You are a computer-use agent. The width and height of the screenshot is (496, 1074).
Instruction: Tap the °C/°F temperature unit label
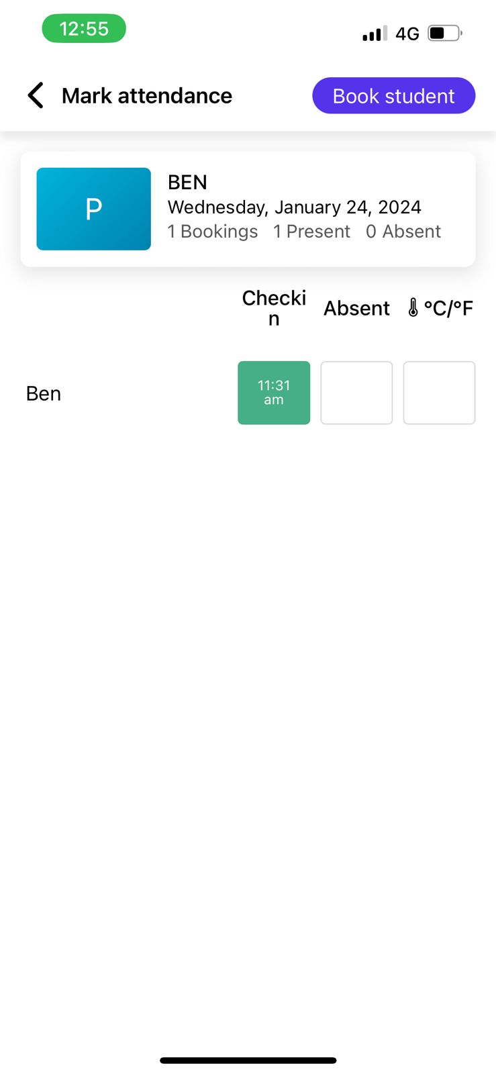click(x=448, y=308)
